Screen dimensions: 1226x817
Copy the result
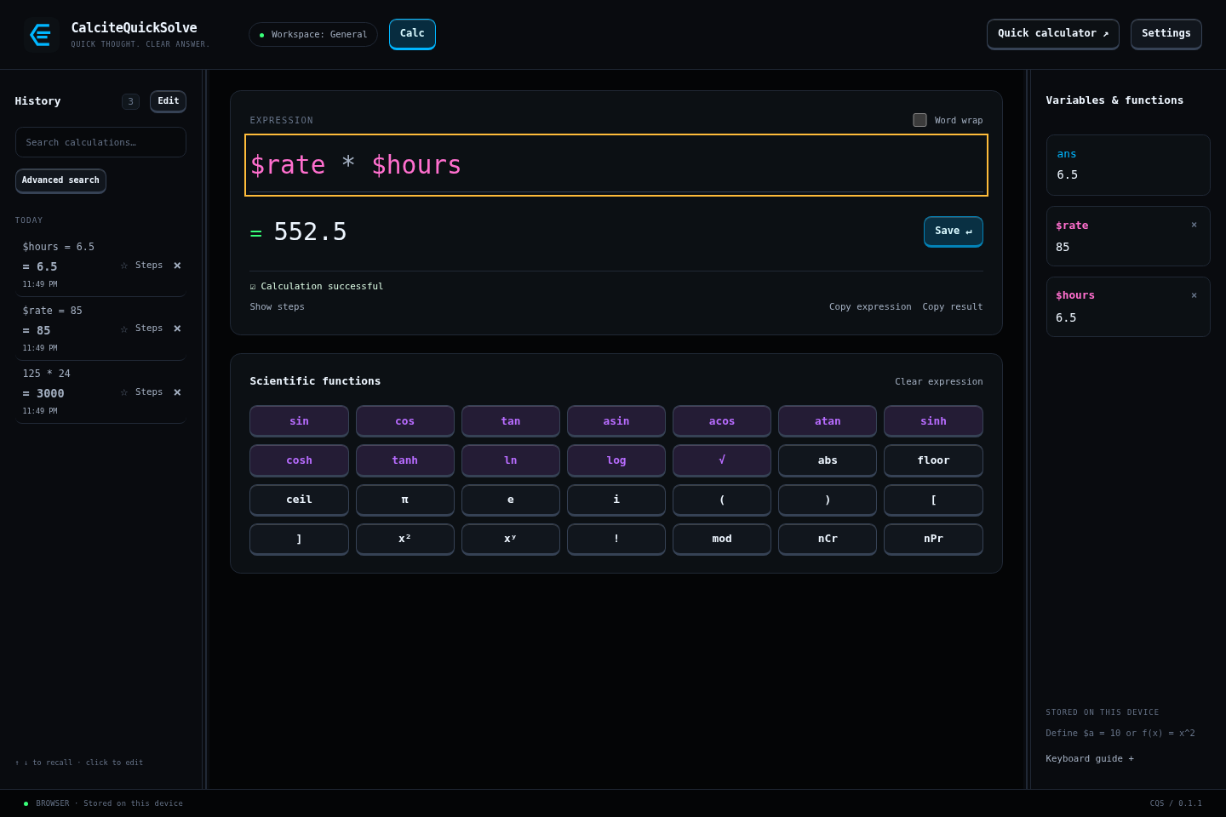tap(953, 307)
